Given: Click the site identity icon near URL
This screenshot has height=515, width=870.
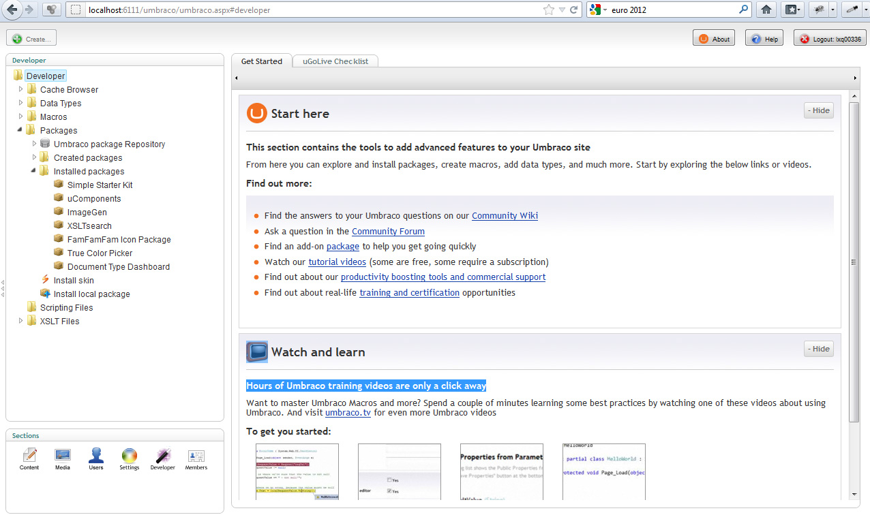Looking at the screenshot, I should click(76, 10).
